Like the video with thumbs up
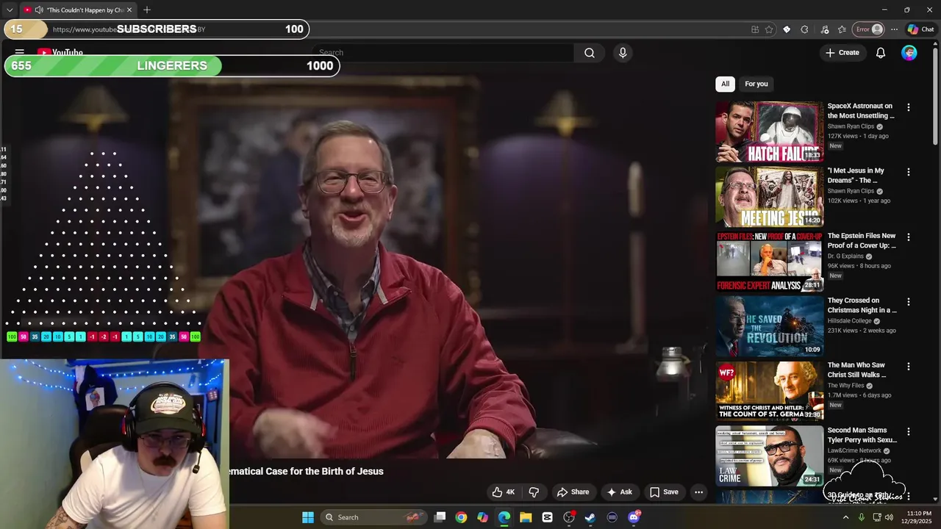Image resolution: width=941 pixels, height=529 pixels. coord(504,492)
